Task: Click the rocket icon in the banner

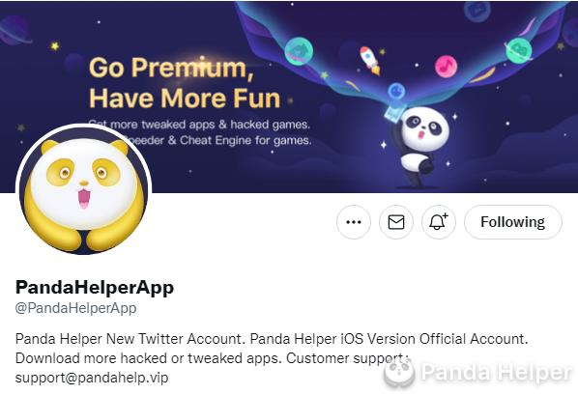Action: 370,60
